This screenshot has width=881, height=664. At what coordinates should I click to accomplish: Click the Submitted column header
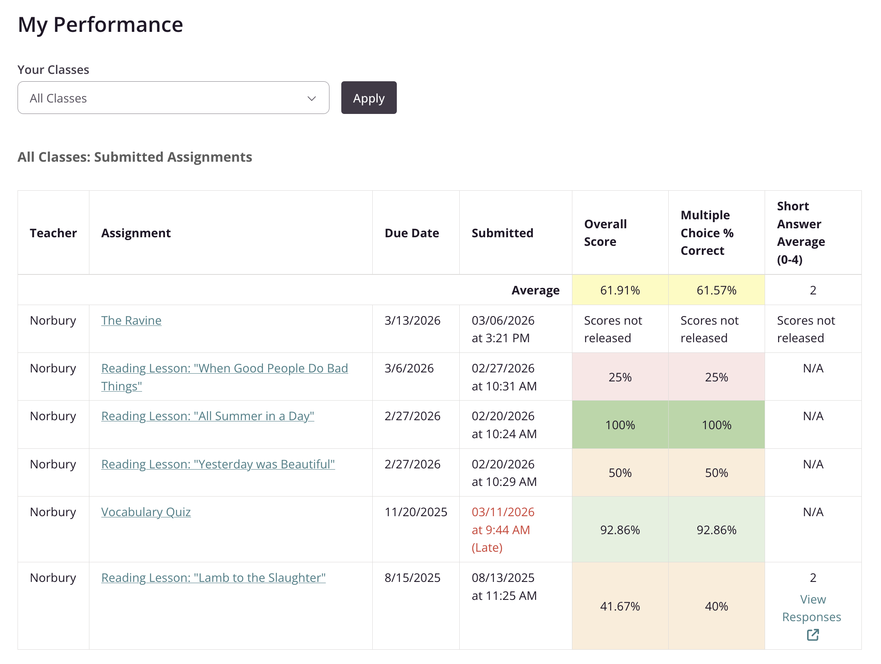[x=502, y=233]
